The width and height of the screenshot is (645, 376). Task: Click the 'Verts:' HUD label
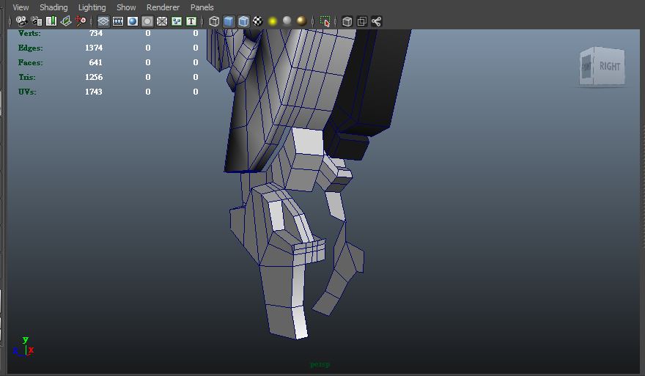pos(29,33)
